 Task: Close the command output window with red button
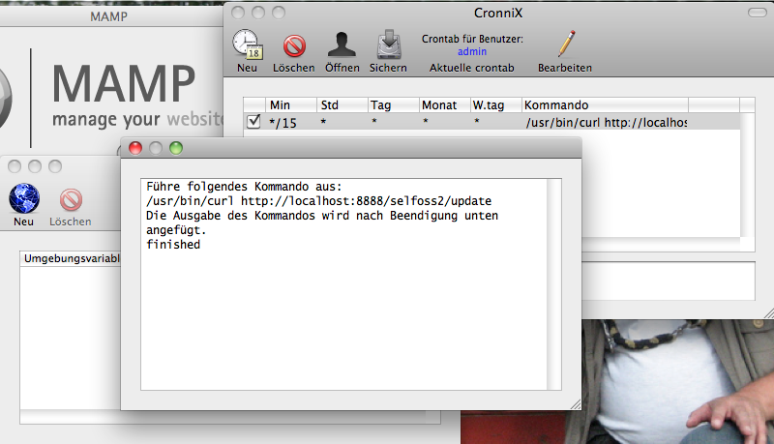pyautogui.click(x=135, y=148)
